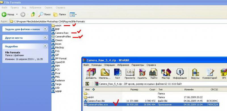
Task: Click WinRAR View (Просмотр) toolbar icon
Action: (130, 74)
